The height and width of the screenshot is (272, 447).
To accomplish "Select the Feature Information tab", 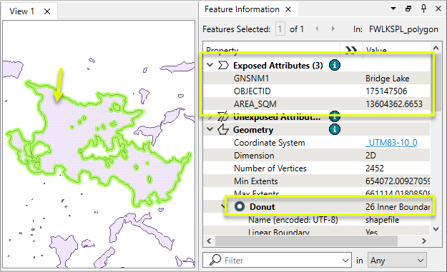I will point(242,9).
